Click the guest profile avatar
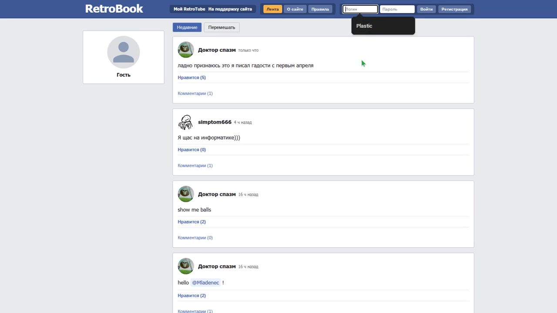 tap(123, 52)
